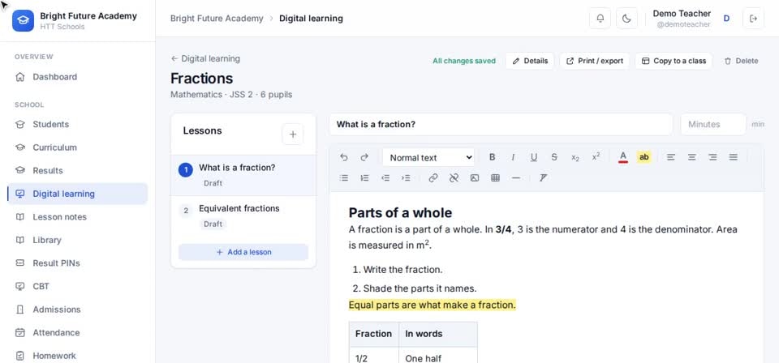Open Library in sidebar
Image resolution: width=779 pixels, height=363 pixels.
coord(78,240)
